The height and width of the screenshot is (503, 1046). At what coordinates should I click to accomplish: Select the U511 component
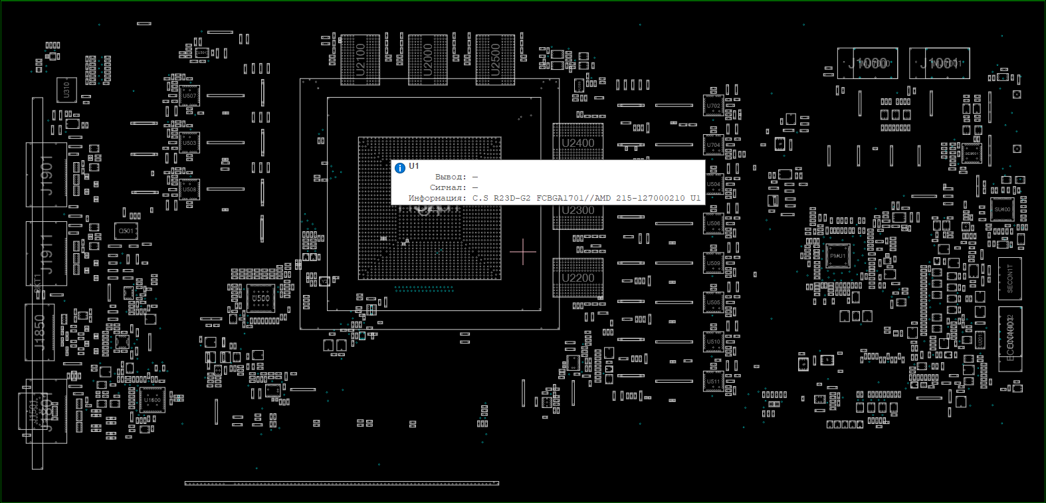pos(713,381)
